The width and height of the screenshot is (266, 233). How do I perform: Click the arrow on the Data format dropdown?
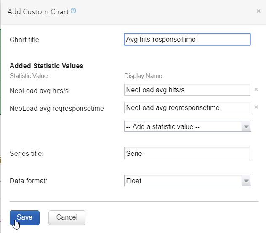tap(247, 181)
